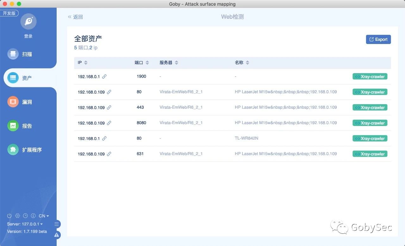Click IP 192.168.0.109 in port 443 row

(91, 108)
